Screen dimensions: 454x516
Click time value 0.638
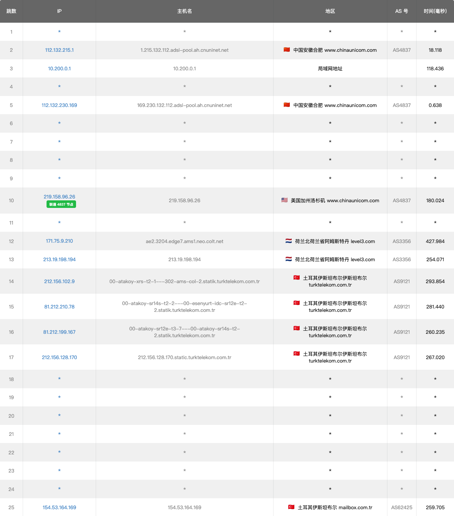pos(435,105)
